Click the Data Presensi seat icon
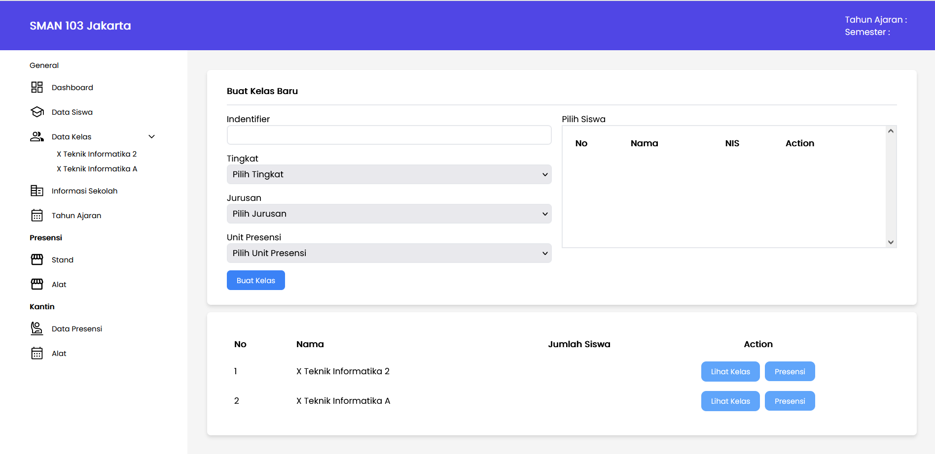Viewport: 935px width, 454px height. pyautogui.click(x=37, y=328)
